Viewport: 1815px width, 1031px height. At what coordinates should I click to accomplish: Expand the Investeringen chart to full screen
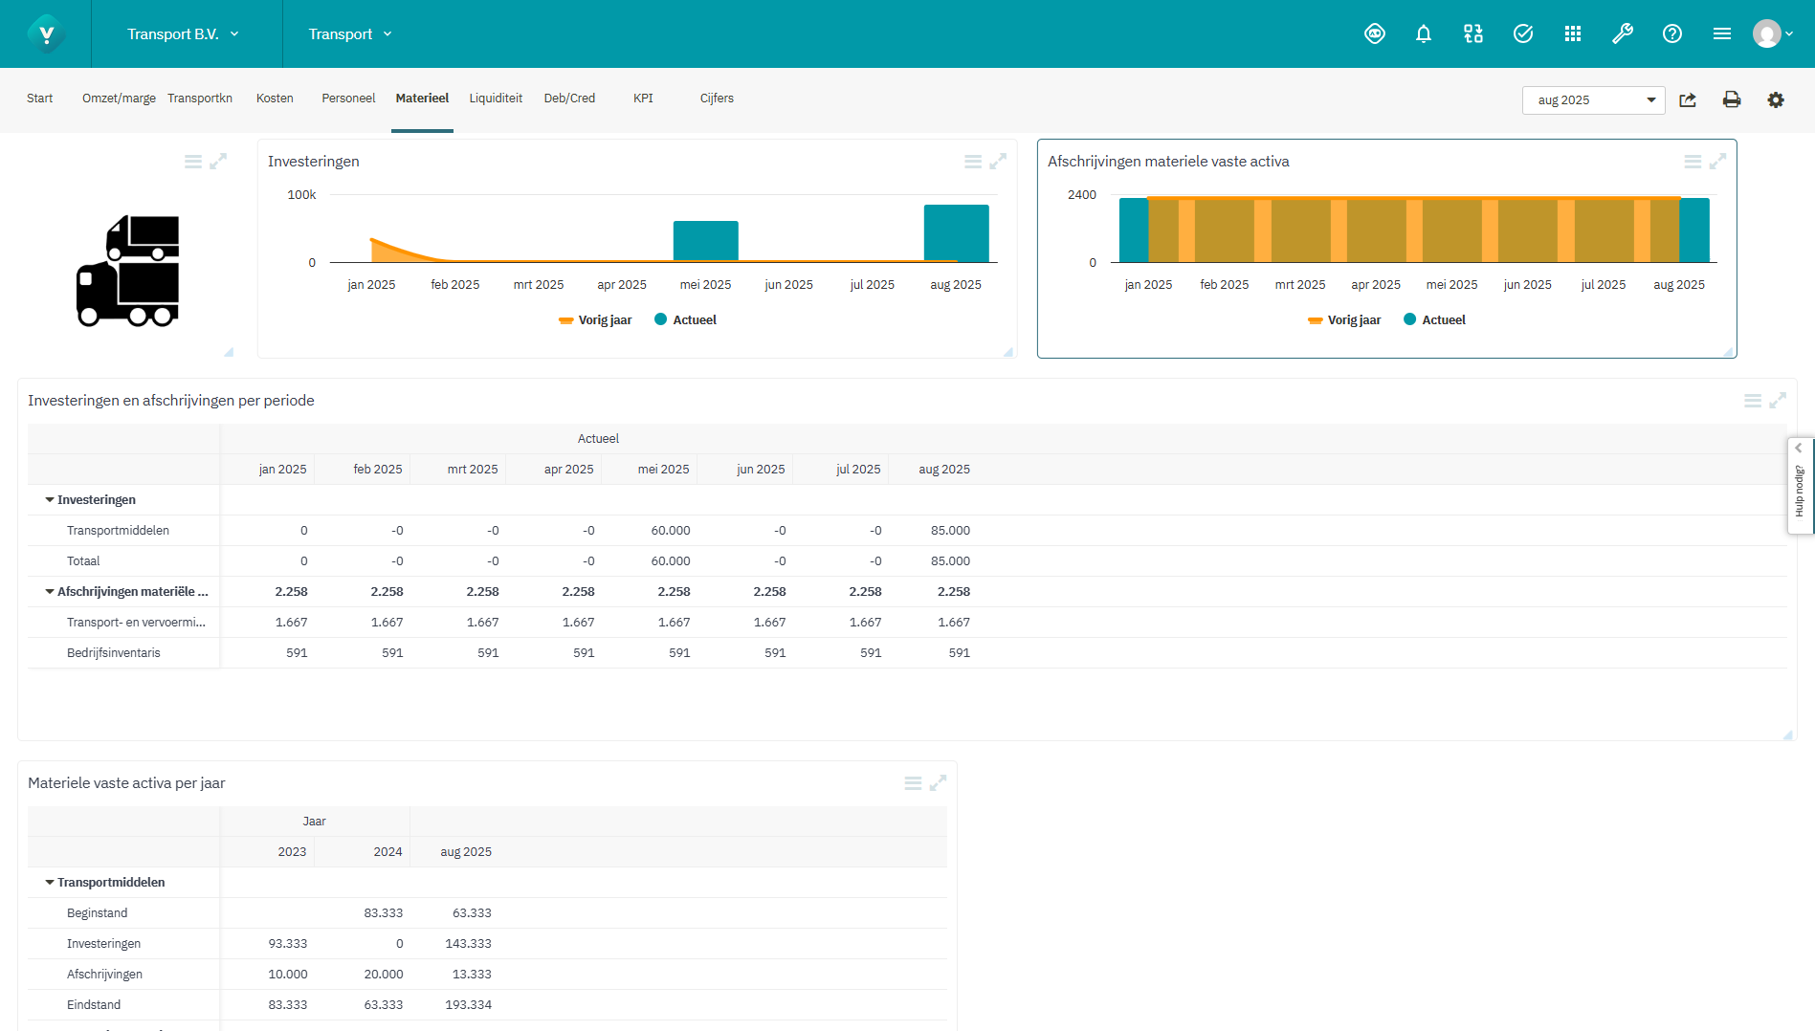point(999,161)
